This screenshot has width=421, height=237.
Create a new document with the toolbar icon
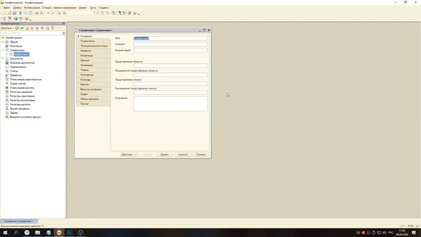[x=4, y=13]
